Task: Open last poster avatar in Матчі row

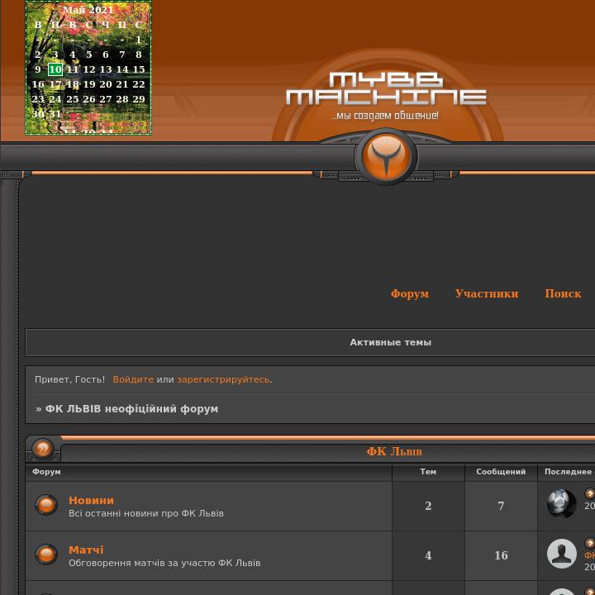Action: pos(562,554)
